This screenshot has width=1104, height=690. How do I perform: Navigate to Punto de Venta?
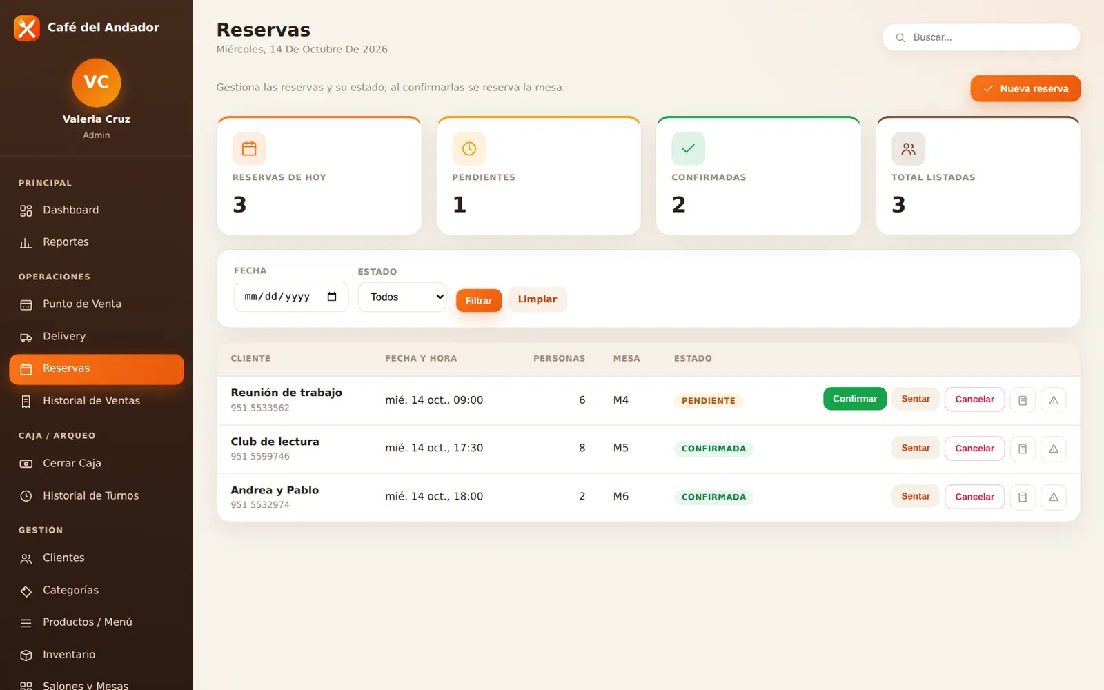pyautogui.click(x=97, y=304)
